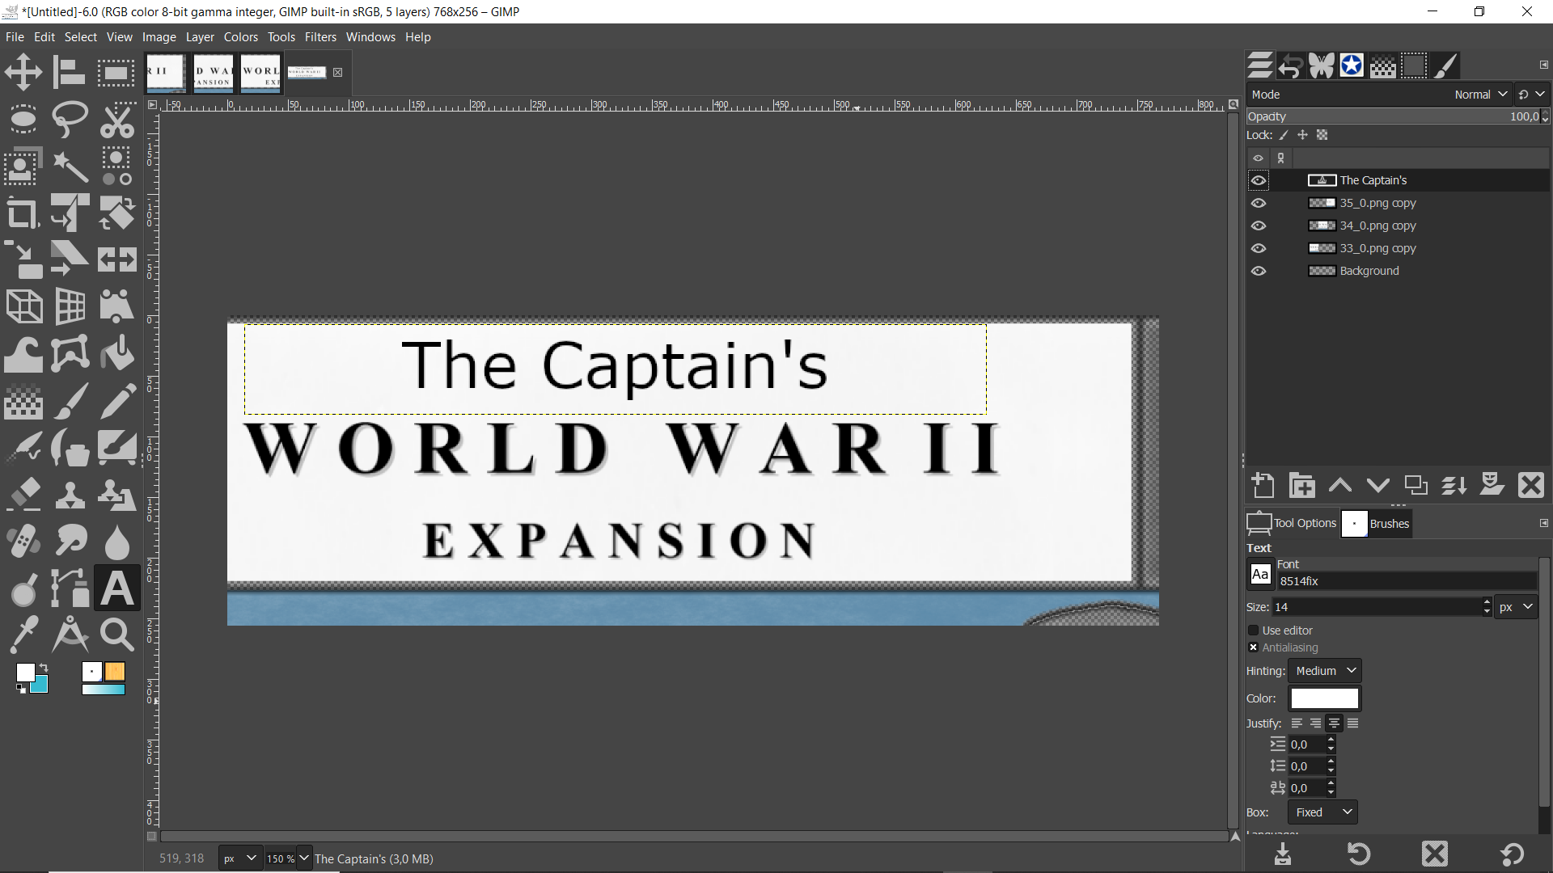
Task: Select the Warp Transform tool
Action: pyautogui.click(x=23, y=354)
